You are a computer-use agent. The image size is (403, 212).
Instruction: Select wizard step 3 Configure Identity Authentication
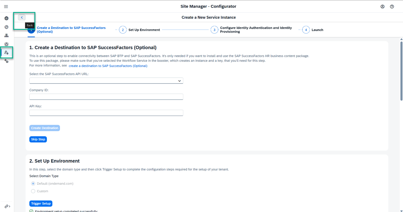click(251, 30)
